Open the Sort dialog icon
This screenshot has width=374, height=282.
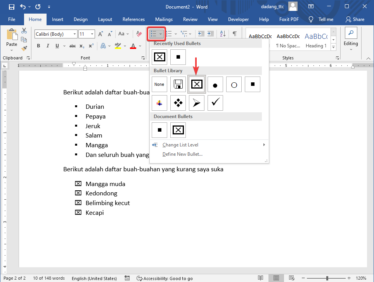(x=222, y=34)
